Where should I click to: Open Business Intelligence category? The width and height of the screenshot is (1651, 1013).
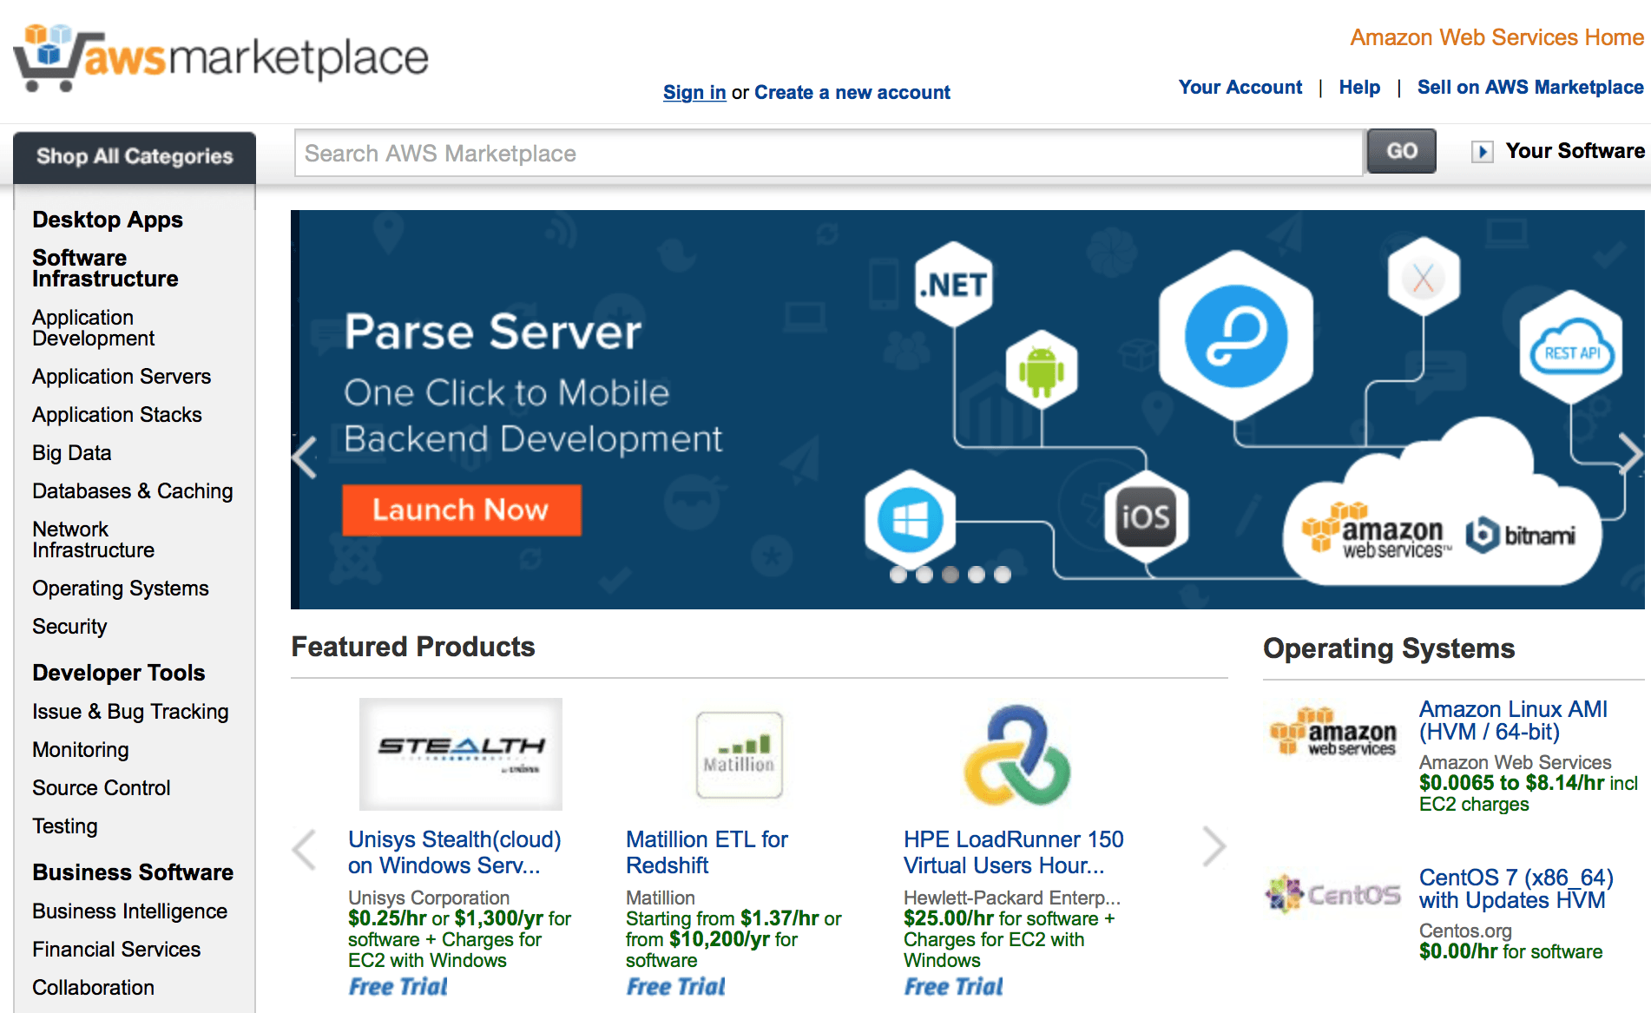(x=130, y=911)
